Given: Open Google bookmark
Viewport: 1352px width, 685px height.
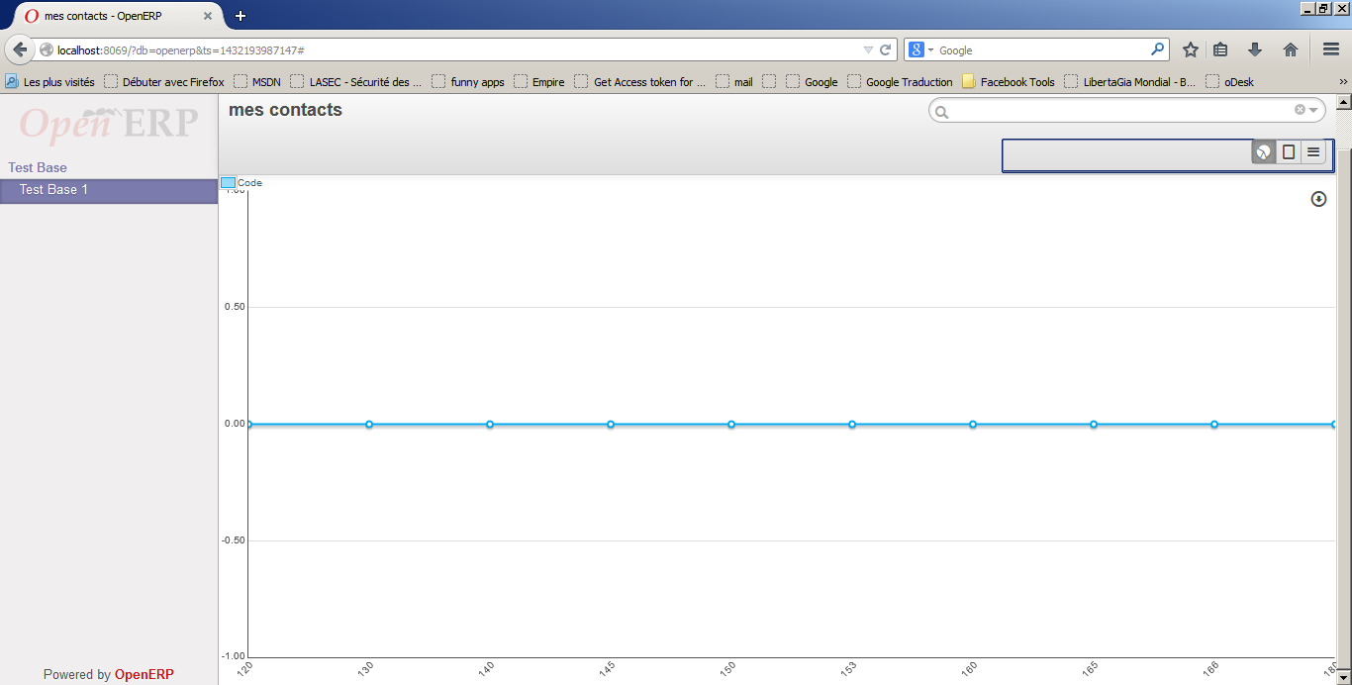Looking at the screenshot, I should pyautogui.click(x=812, y=82).
